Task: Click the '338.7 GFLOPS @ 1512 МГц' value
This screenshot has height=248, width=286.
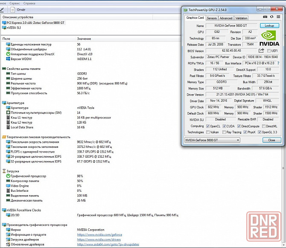Action: tap(95, 152)
